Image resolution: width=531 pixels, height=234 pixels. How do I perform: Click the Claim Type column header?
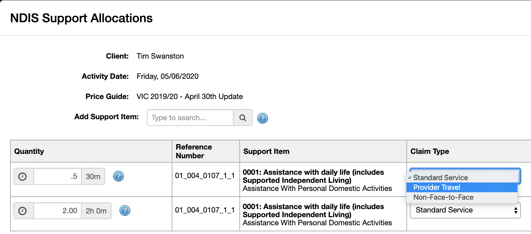[429, 151]
